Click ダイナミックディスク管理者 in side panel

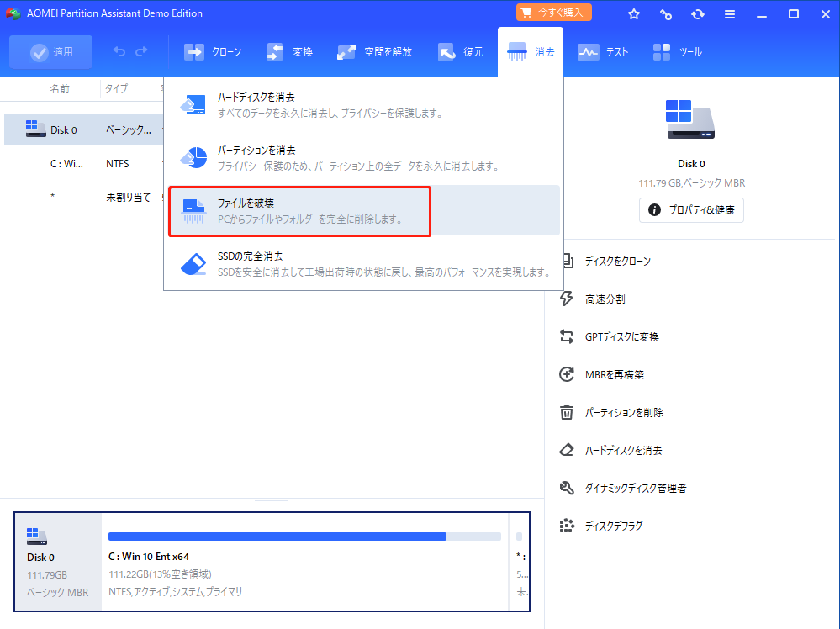[636, 488]
